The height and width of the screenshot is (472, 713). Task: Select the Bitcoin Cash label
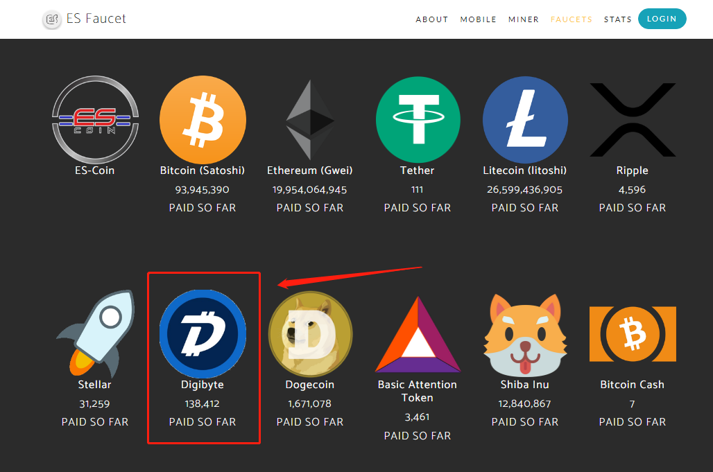[x=632, y=385]
